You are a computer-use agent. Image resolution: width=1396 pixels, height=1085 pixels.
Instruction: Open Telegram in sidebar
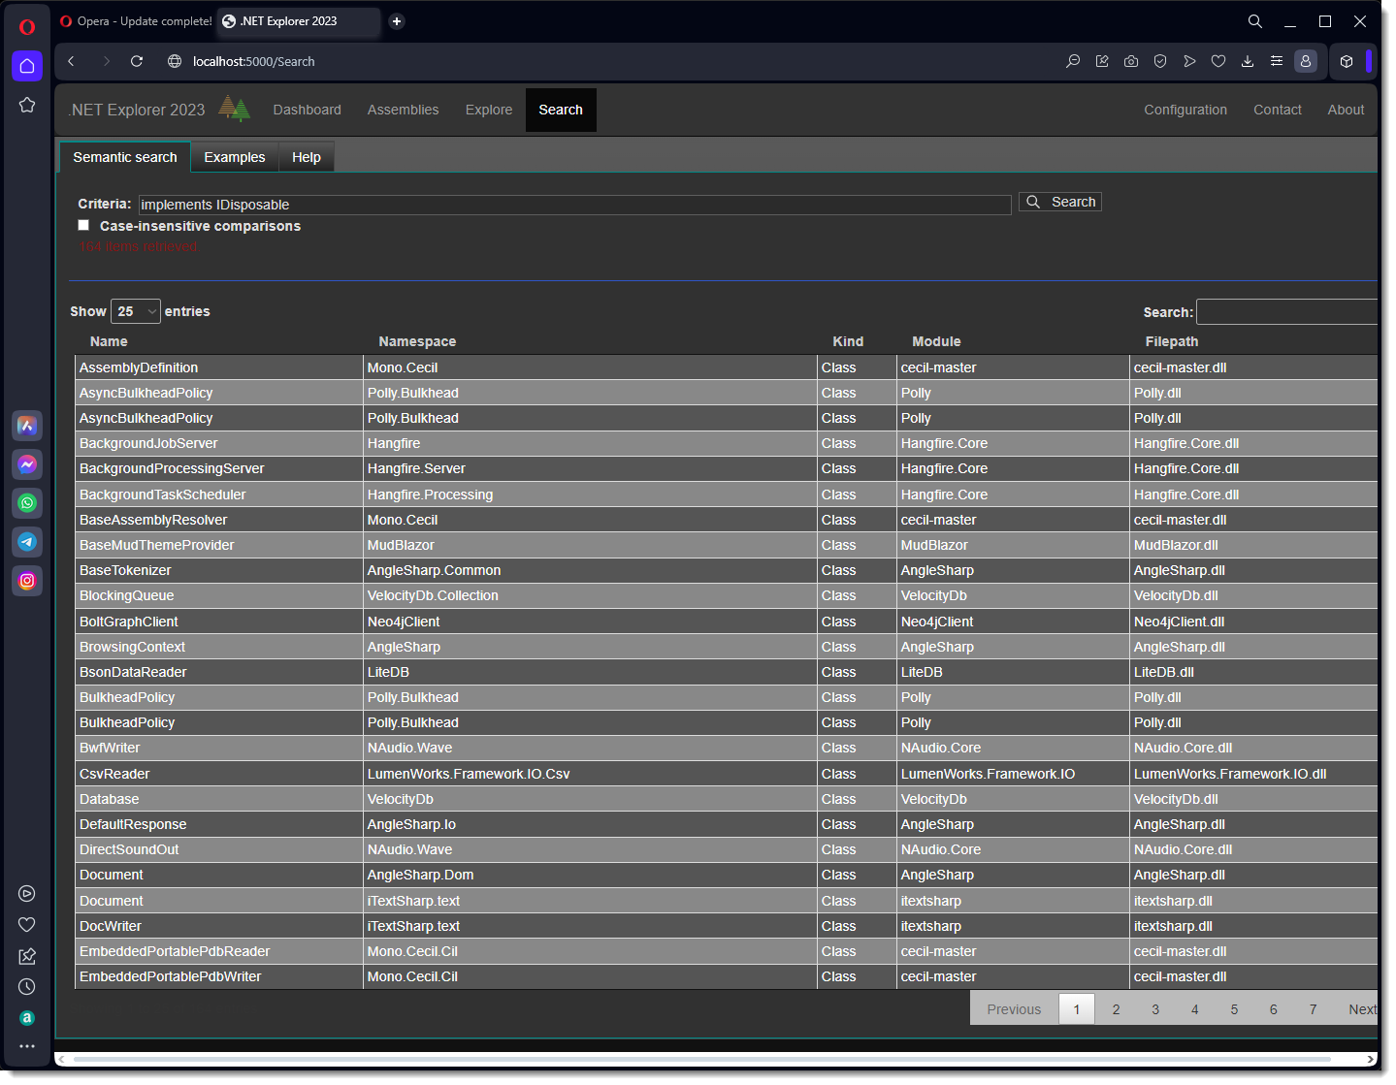(27, 542)
